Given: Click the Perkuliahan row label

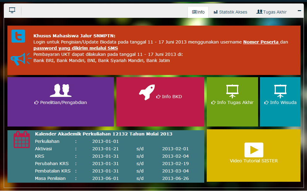Looking at the screenshot, I should [x=47, y=141].
